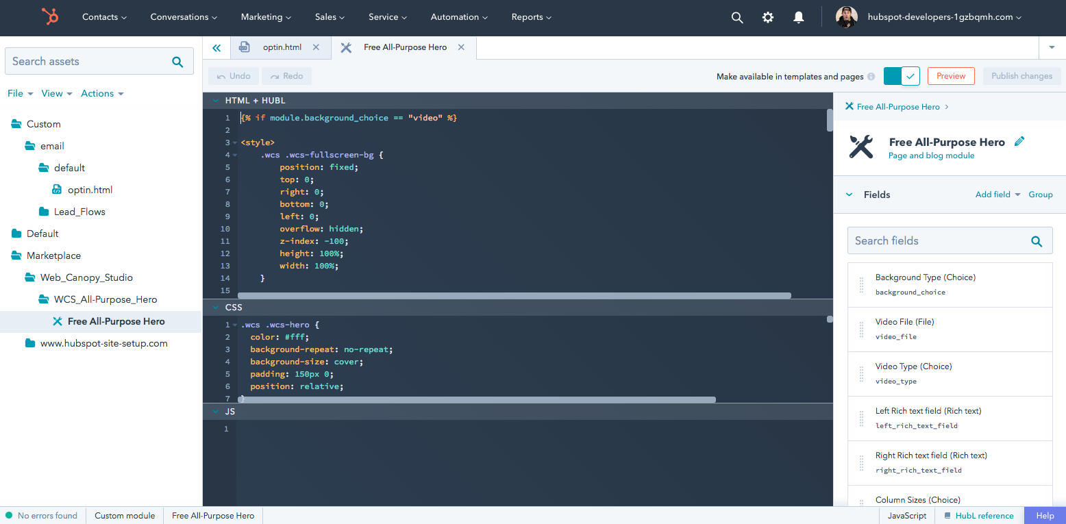Image resolution: width=1066 pixels, height=524 pixels.
Task: Edit the module name with the pencil icon
Action: coord(1020,141)
